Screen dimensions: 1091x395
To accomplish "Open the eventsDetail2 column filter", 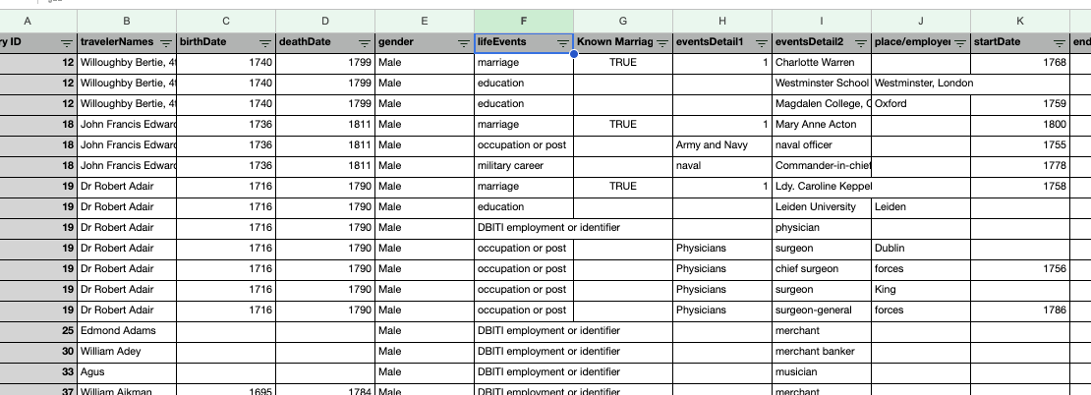I will [860, 43].
